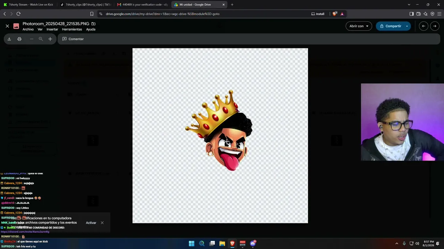444x249 pixels.
Task: Open the Ver menu
Action: point(40,29)
